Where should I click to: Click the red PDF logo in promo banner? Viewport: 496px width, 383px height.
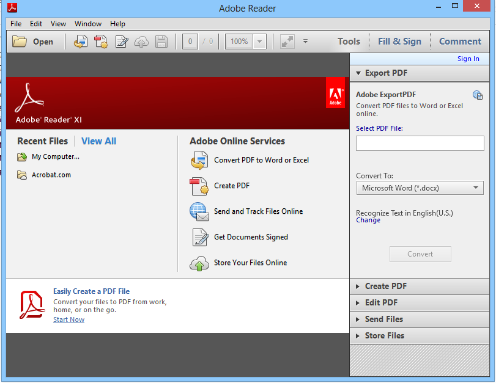click(x=32, y=305)
